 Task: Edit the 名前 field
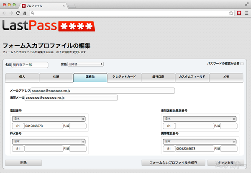pos(30,65)
